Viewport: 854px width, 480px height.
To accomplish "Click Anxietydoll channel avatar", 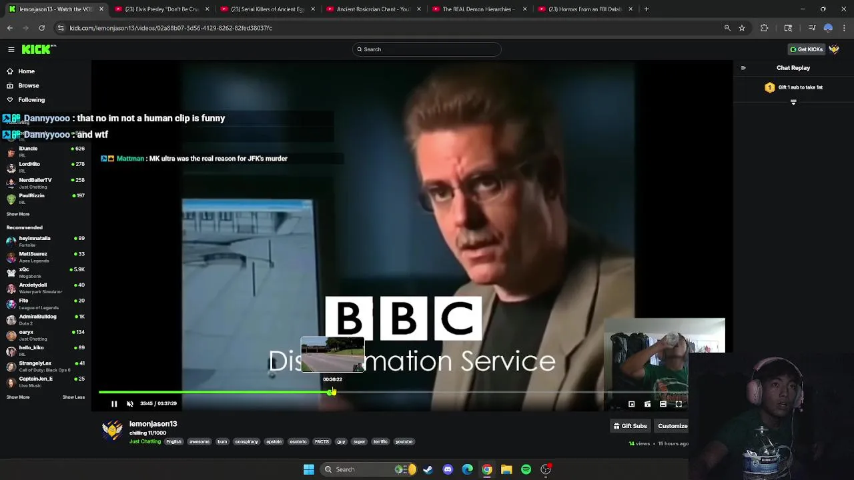I will tap(11, 288).
